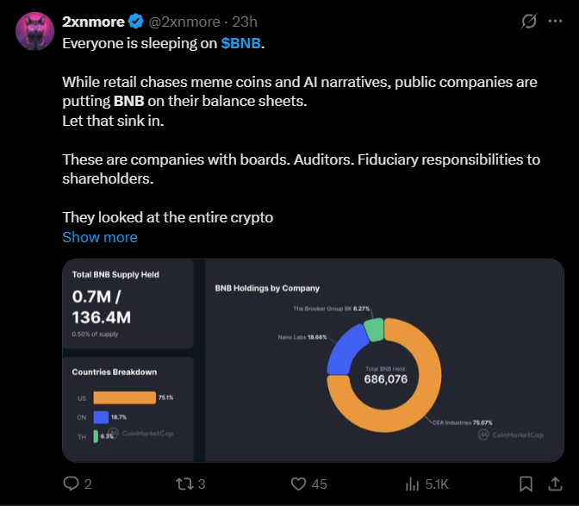Repost this tweet using the retweet icon

pos(184,484)
